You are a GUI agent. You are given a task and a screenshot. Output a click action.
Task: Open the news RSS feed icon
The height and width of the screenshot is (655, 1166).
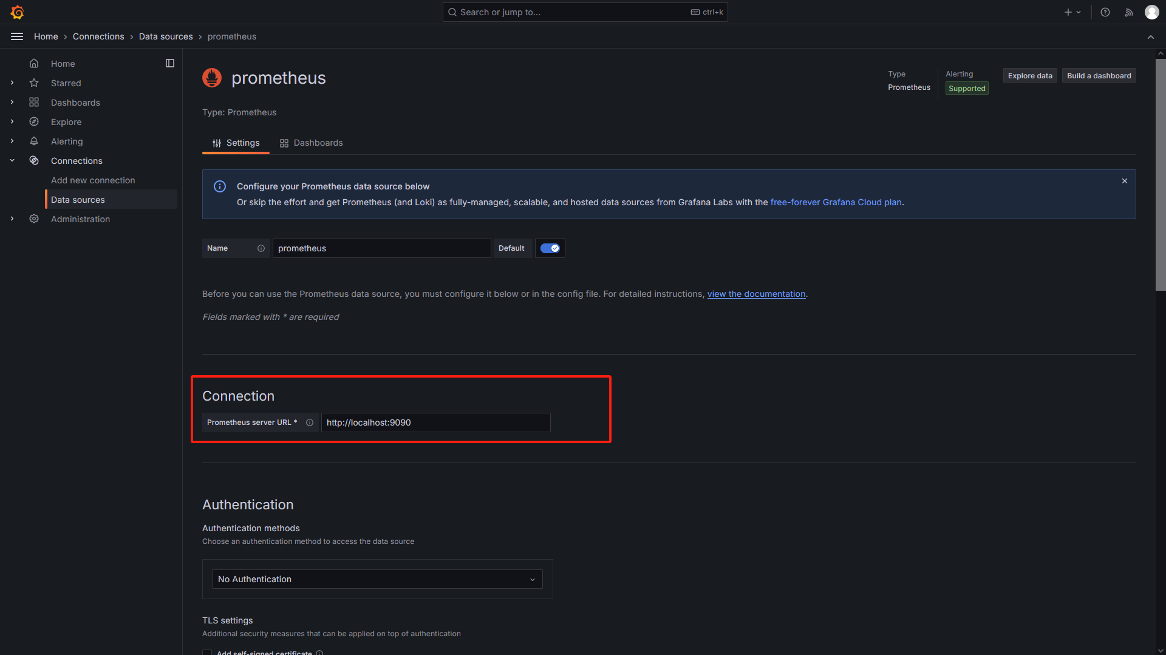pyautogui.click(x=1129, y=12)
